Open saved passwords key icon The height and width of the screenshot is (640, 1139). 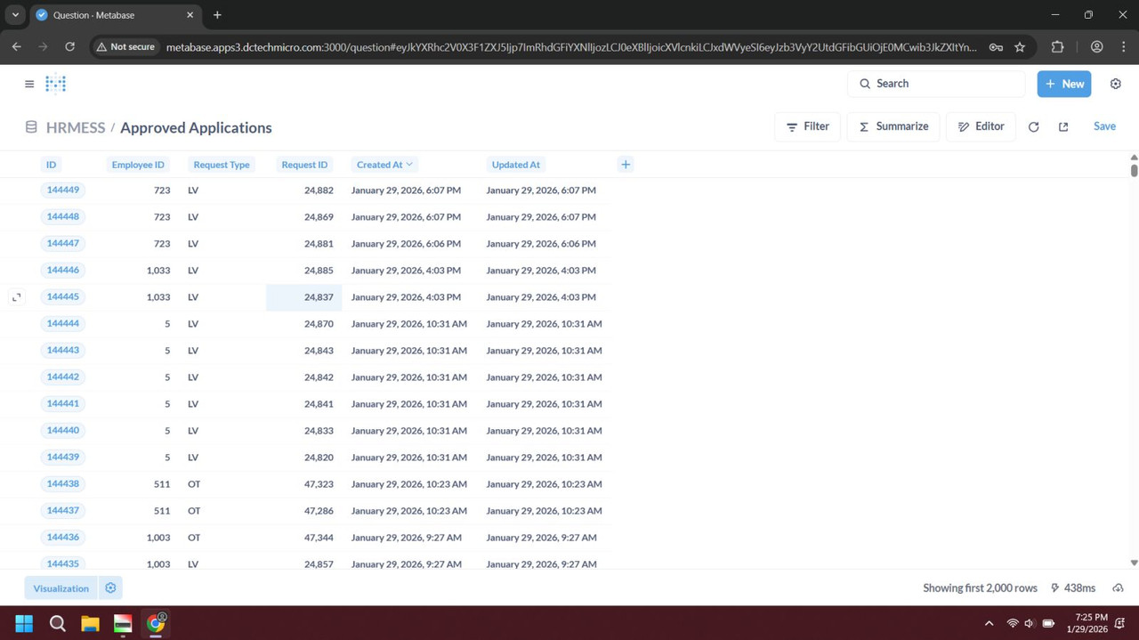pos(996,46)
